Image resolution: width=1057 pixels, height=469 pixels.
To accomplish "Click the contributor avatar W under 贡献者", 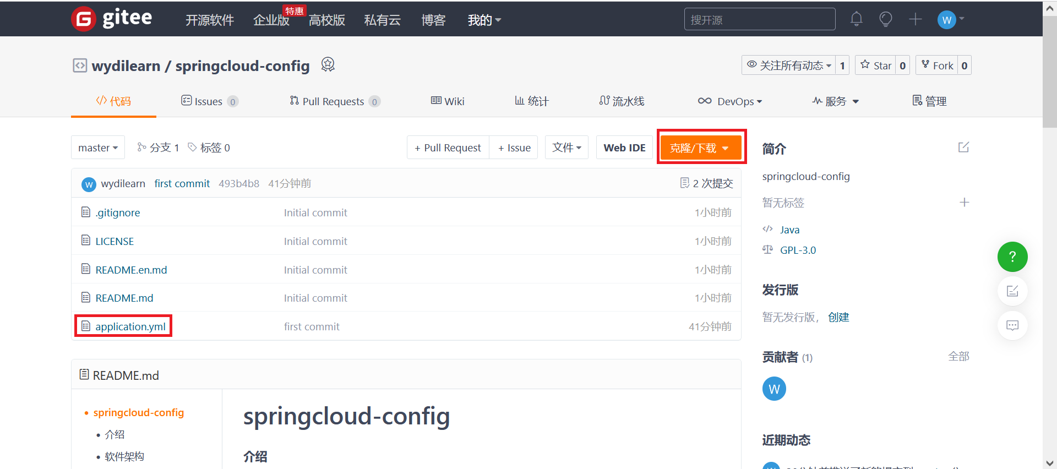I will click(x=774, y=389).
